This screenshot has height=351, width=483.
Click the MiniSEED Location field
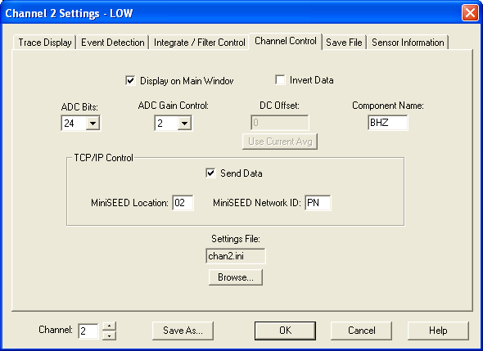183,203
